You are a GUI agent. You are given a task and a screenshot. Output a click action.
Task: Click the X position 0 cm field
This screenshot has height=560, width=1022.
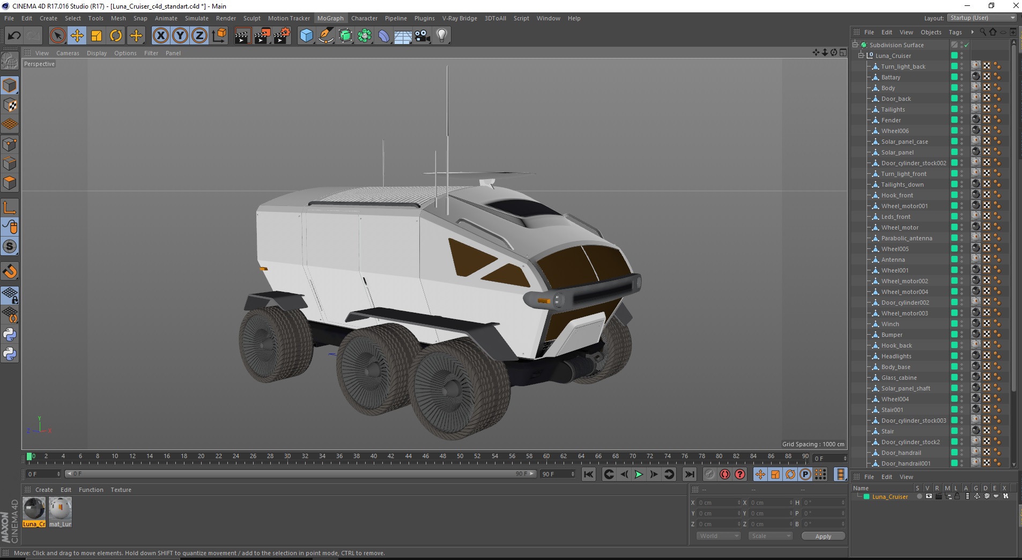tap(719, 503)
